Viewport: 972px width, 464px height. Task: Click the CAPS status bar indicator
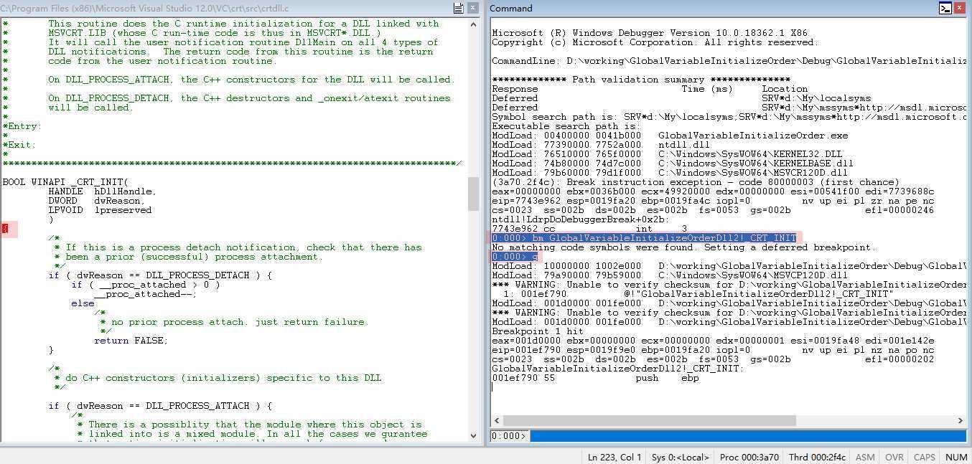(x=924, y=457)
